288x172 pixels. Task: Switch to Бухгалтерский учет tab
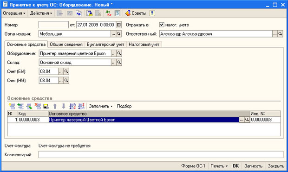pyautogui.click(x=105, y=45)
